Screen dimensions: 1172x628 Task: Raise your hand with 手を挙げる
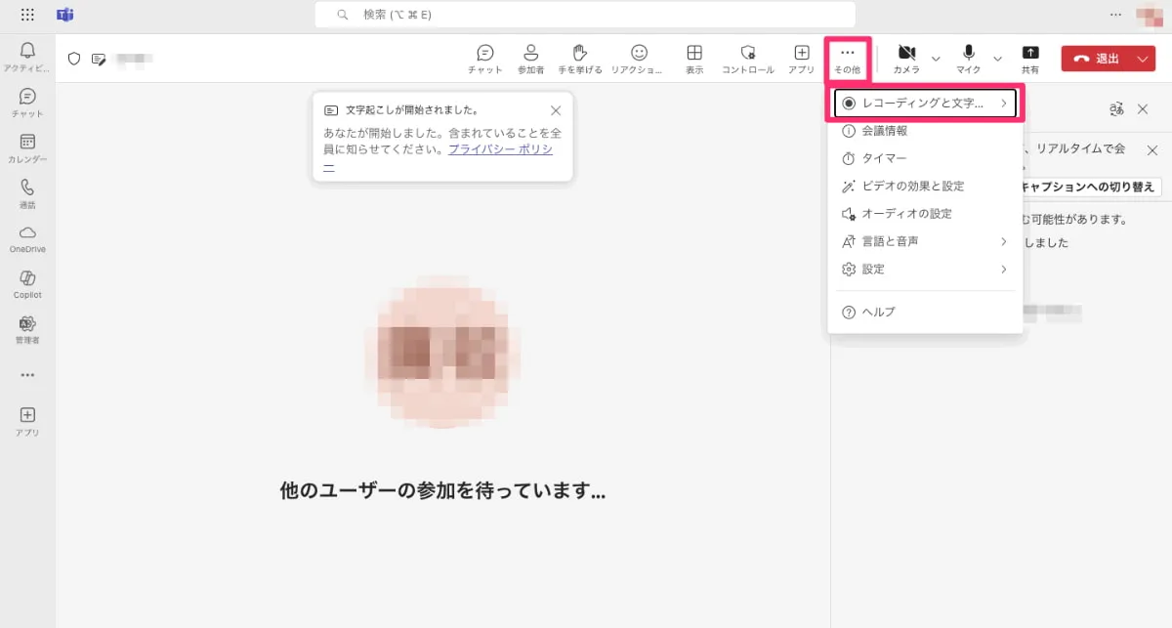click(x=579, y=56)
